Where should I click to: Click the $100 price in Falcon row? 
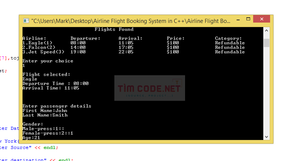point(173,47)
